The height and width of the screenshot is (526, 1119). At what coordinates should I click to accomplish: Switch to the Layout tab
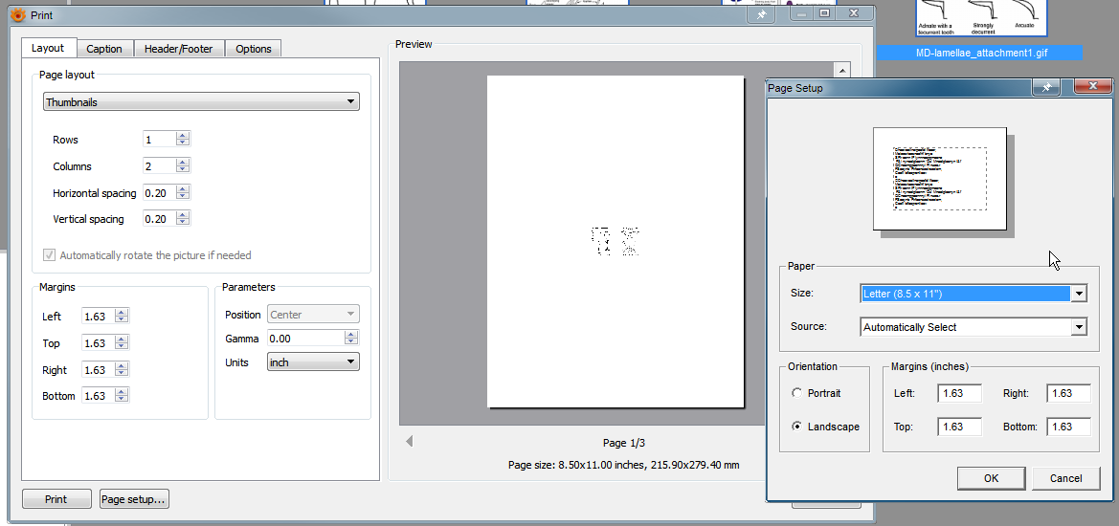(x=49, y=48)
